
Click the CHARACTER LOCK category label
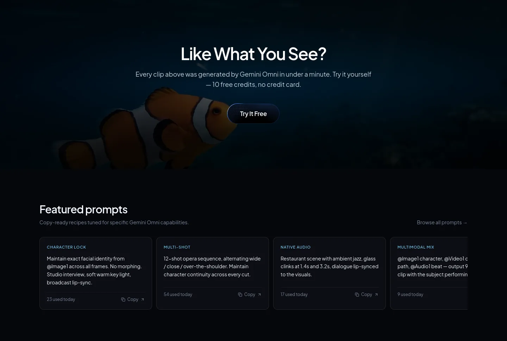(66, 247)
